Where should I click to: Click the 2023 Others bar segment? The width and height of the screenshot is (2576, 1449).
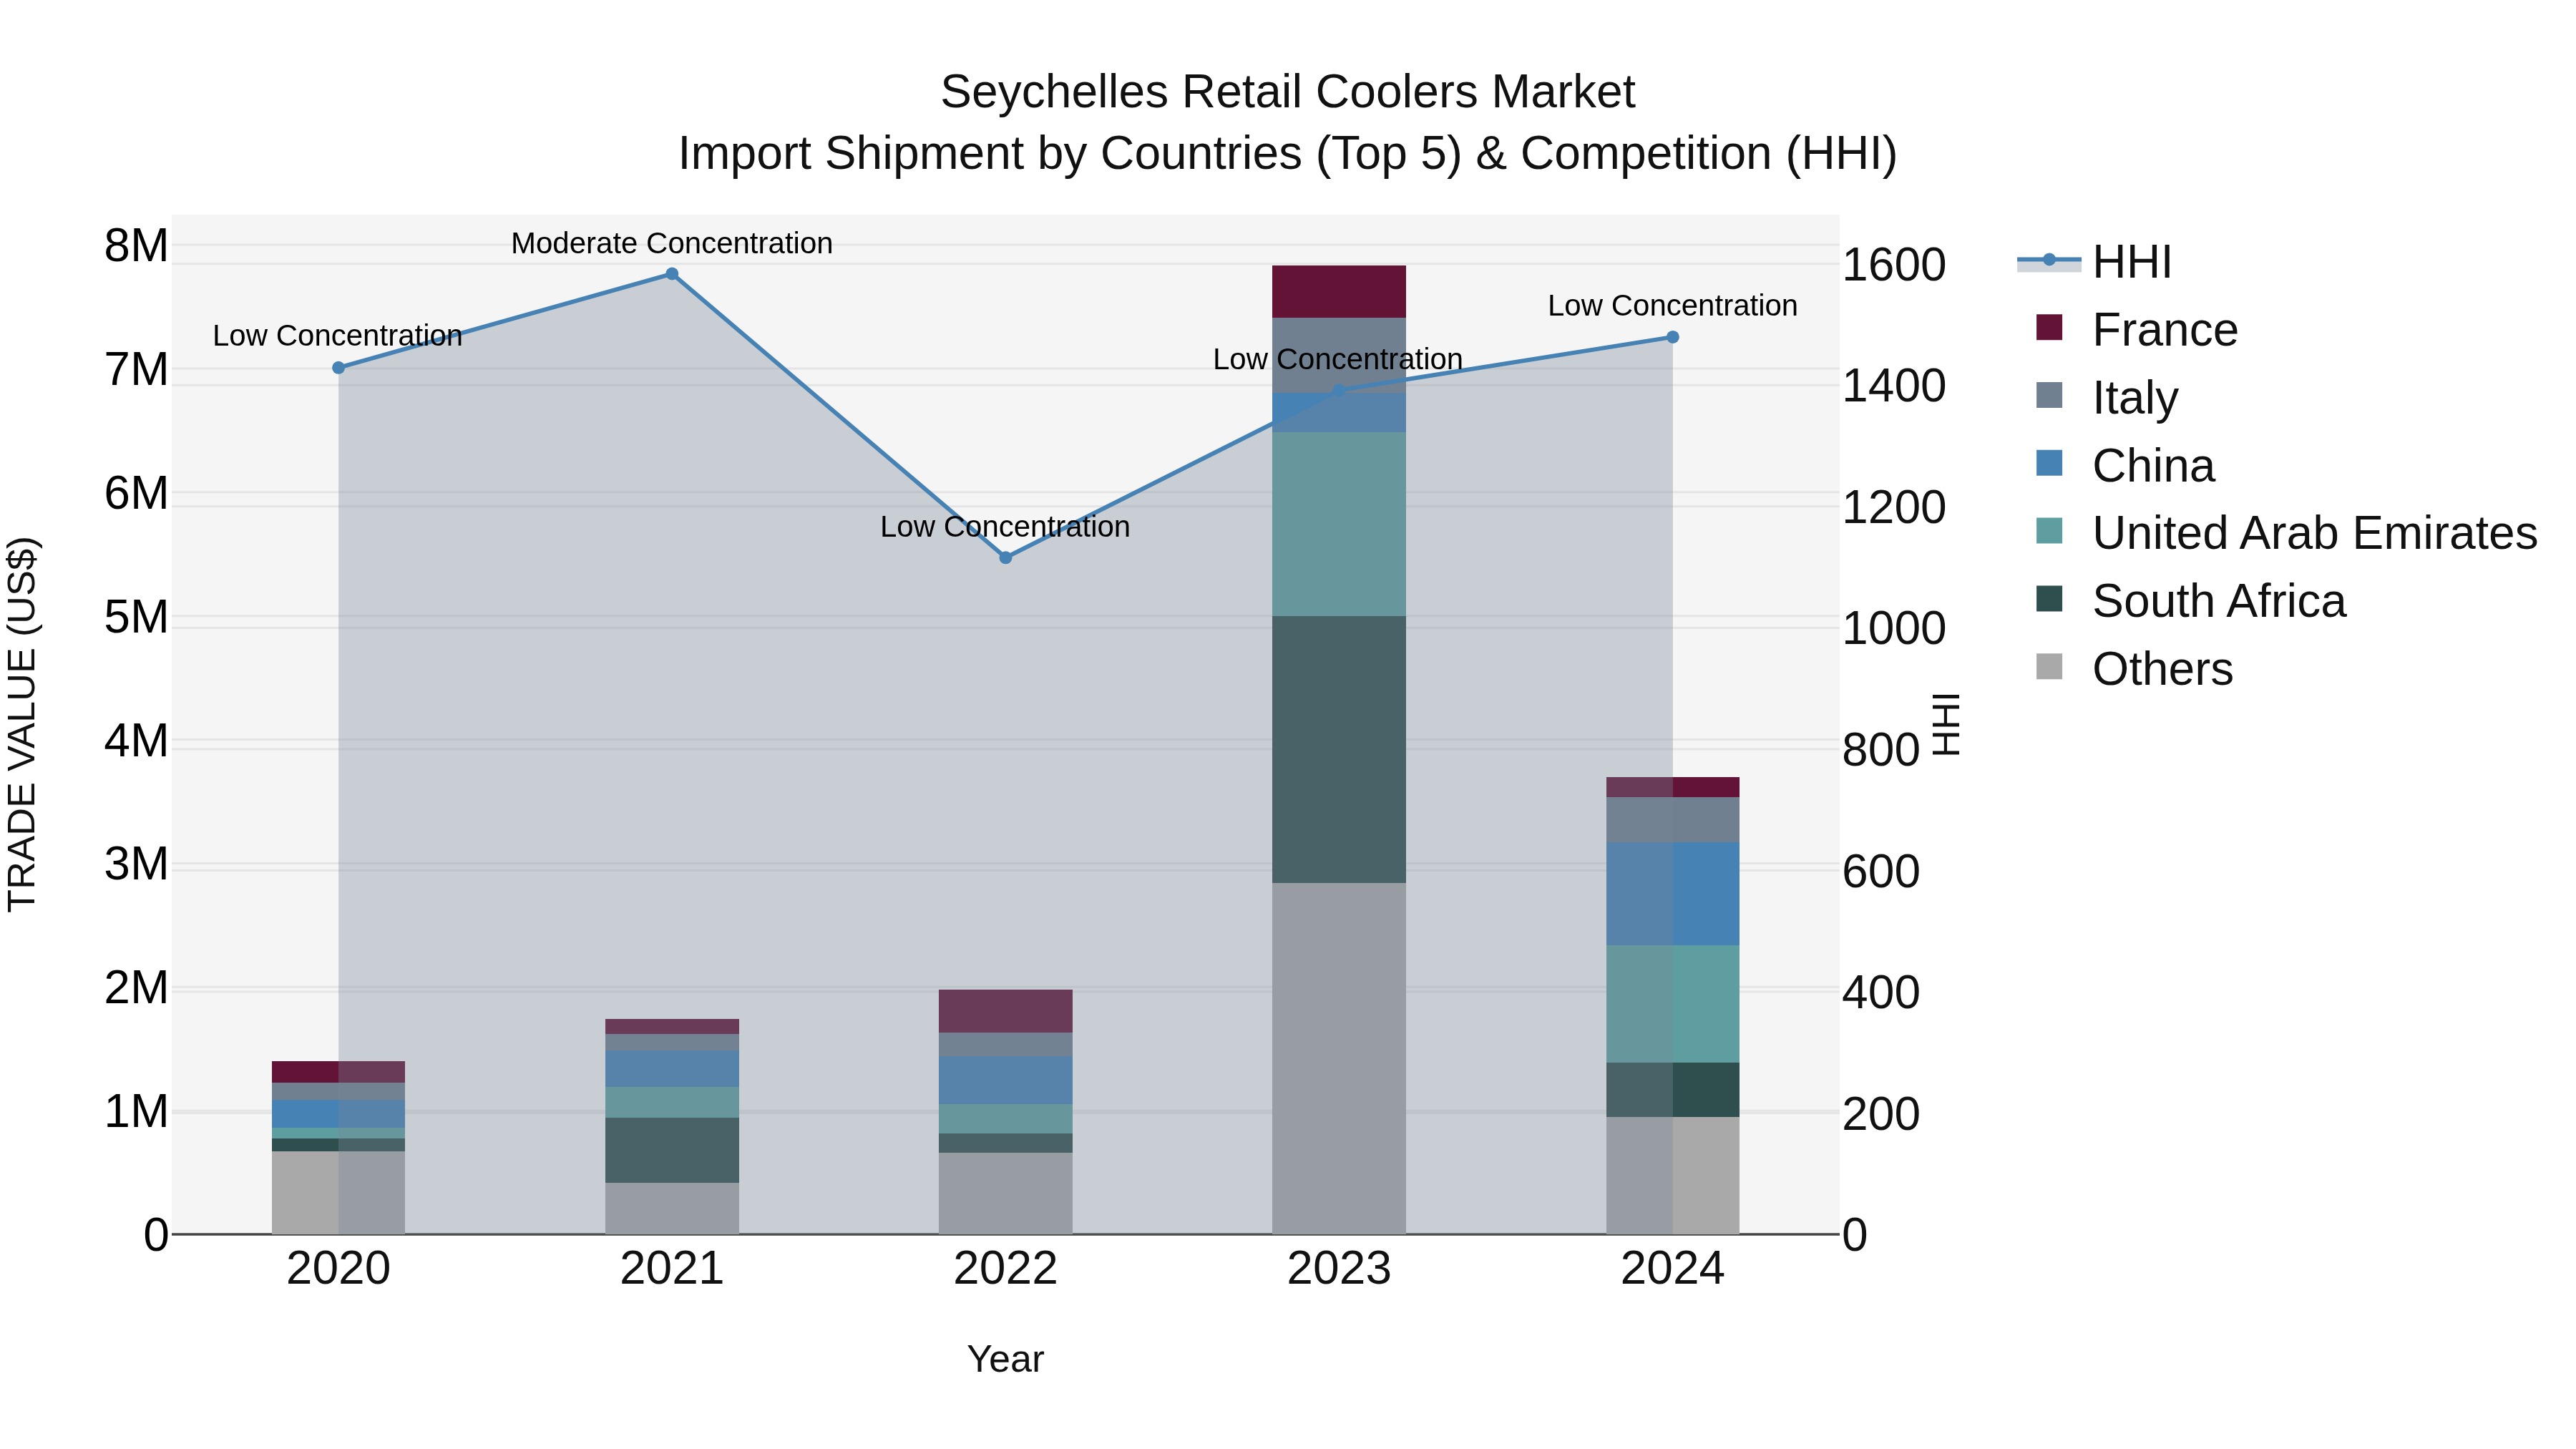[1339, 1058]
